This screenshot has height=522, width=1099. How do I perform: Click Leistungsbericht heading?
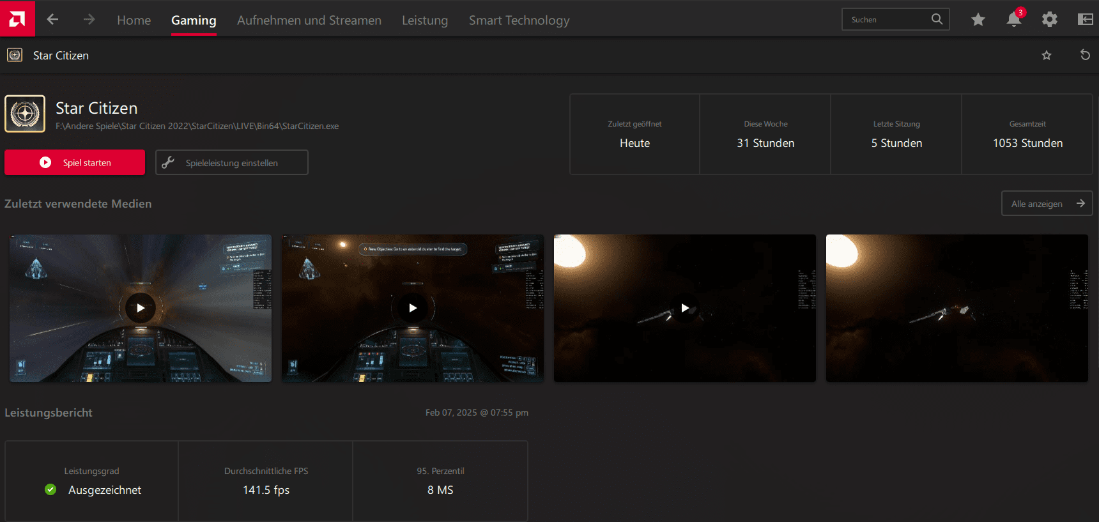pos(49,413)
